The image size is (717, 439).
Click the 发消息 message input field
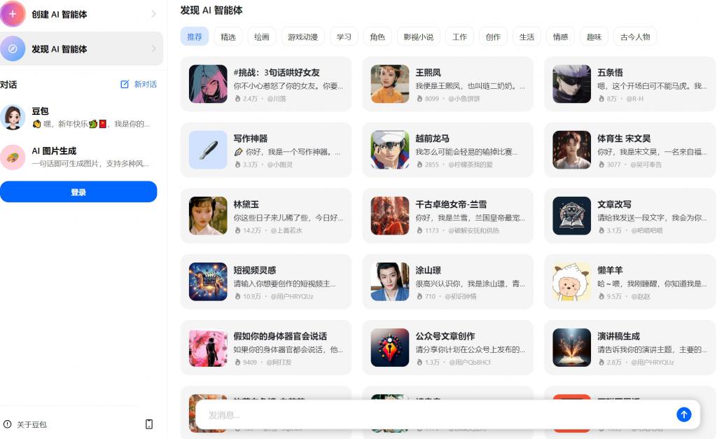[434, 414]
